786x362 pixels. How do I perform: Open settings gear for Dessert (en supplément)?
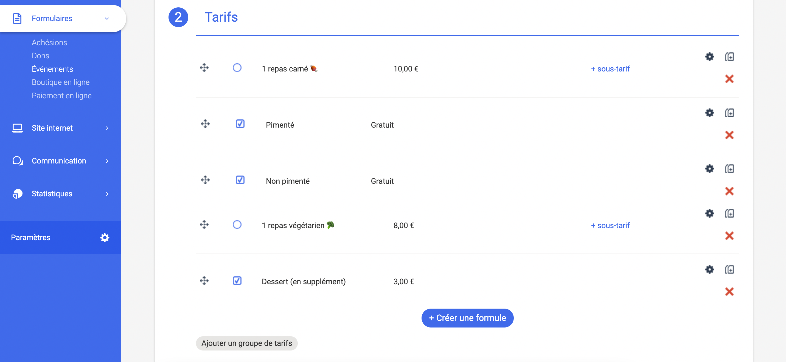(x=709, y=269)
